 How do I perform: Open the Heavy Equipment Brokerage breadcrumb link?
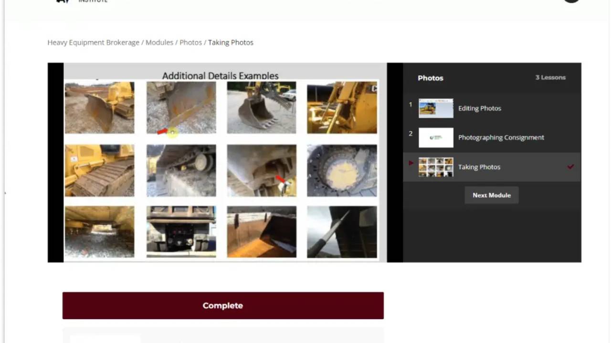tap(94, 42)
